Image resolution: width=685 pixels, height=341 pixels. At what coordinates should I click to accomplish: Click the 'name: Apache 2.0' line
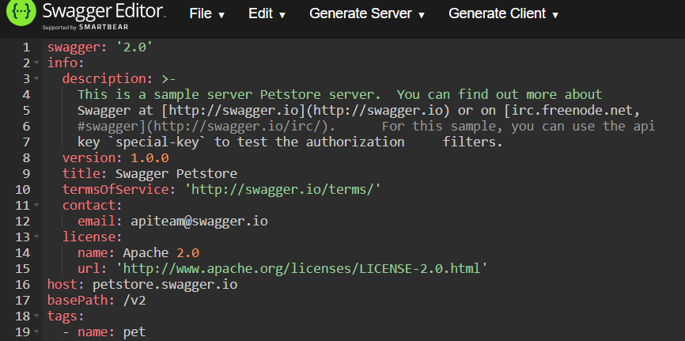138,252
